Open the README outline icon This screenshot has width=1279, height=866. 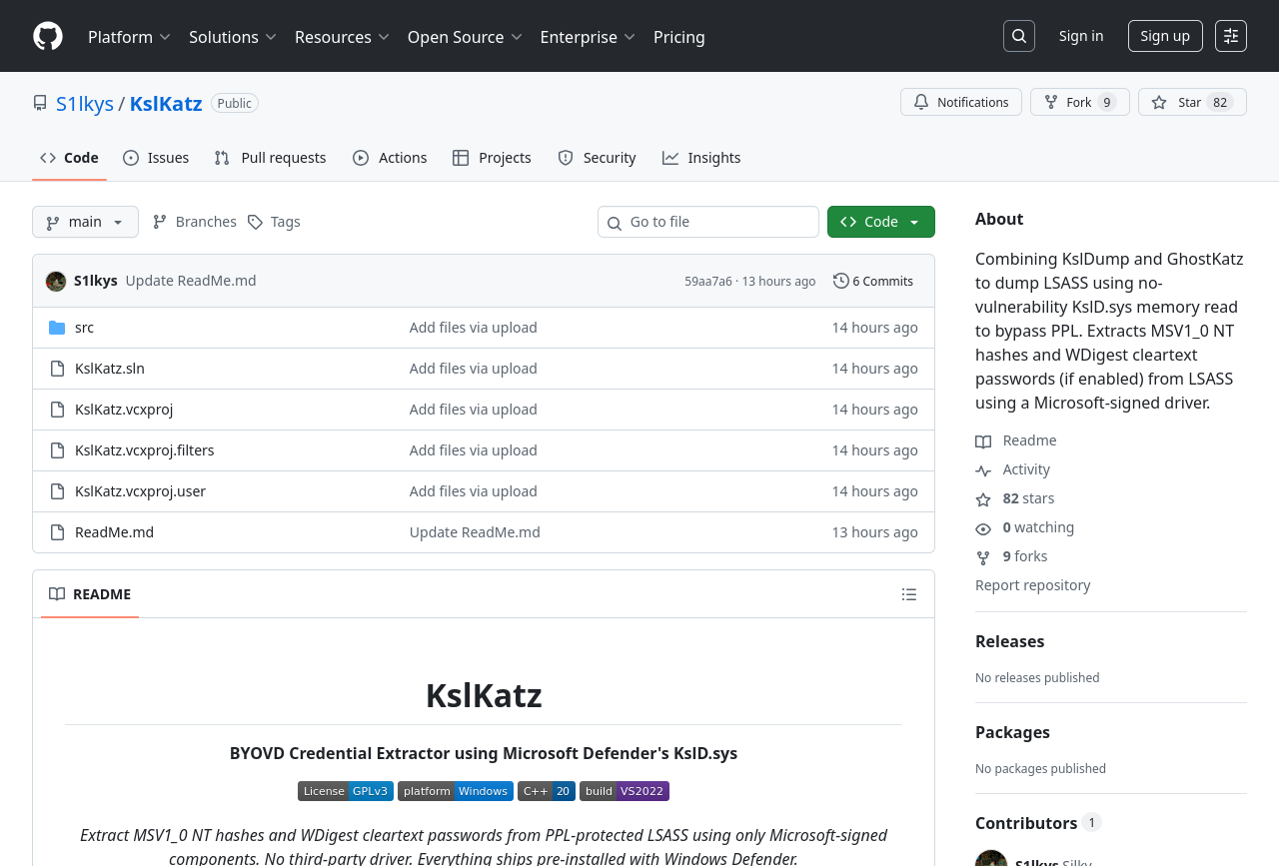coord(908,594)
